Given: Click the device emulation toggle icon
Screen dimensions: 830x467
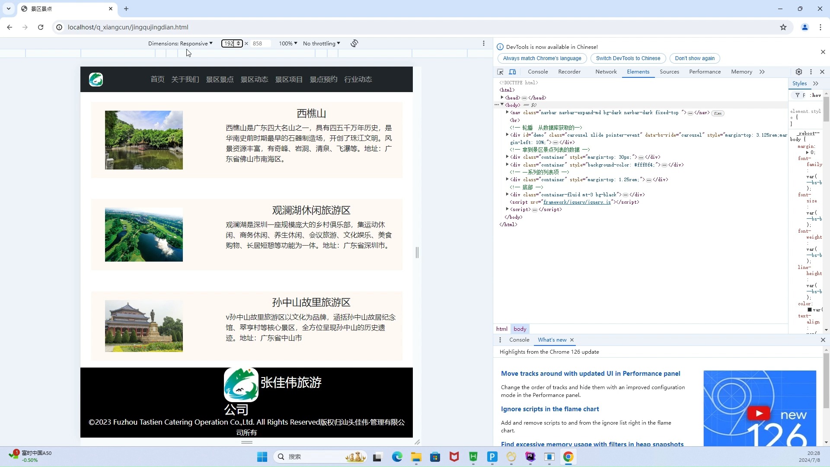Looking at the screenshot, I should click(512, 71).
